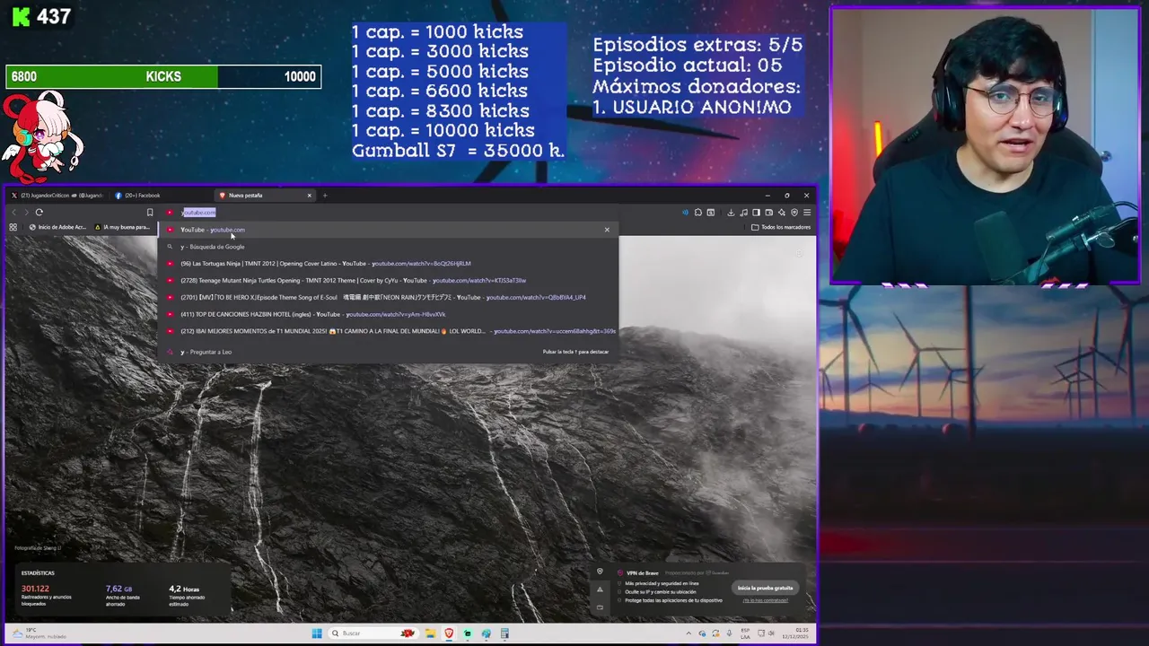
Task: Open the Brave VPN toolbar icon
Action: (x=794, y=213)
